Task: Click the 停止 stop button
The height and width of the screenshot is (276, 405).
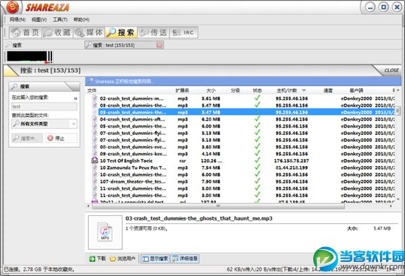Action: point(61,138)
